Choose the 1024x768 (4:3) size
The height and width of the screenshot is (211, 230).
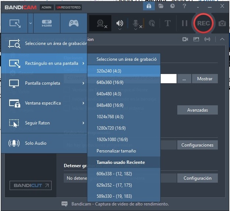[x=124, y=117]
